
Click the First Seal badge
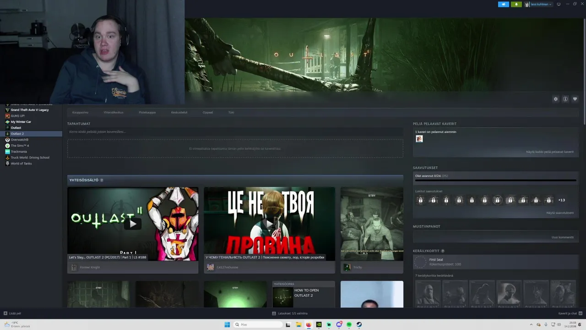[496, 262]
